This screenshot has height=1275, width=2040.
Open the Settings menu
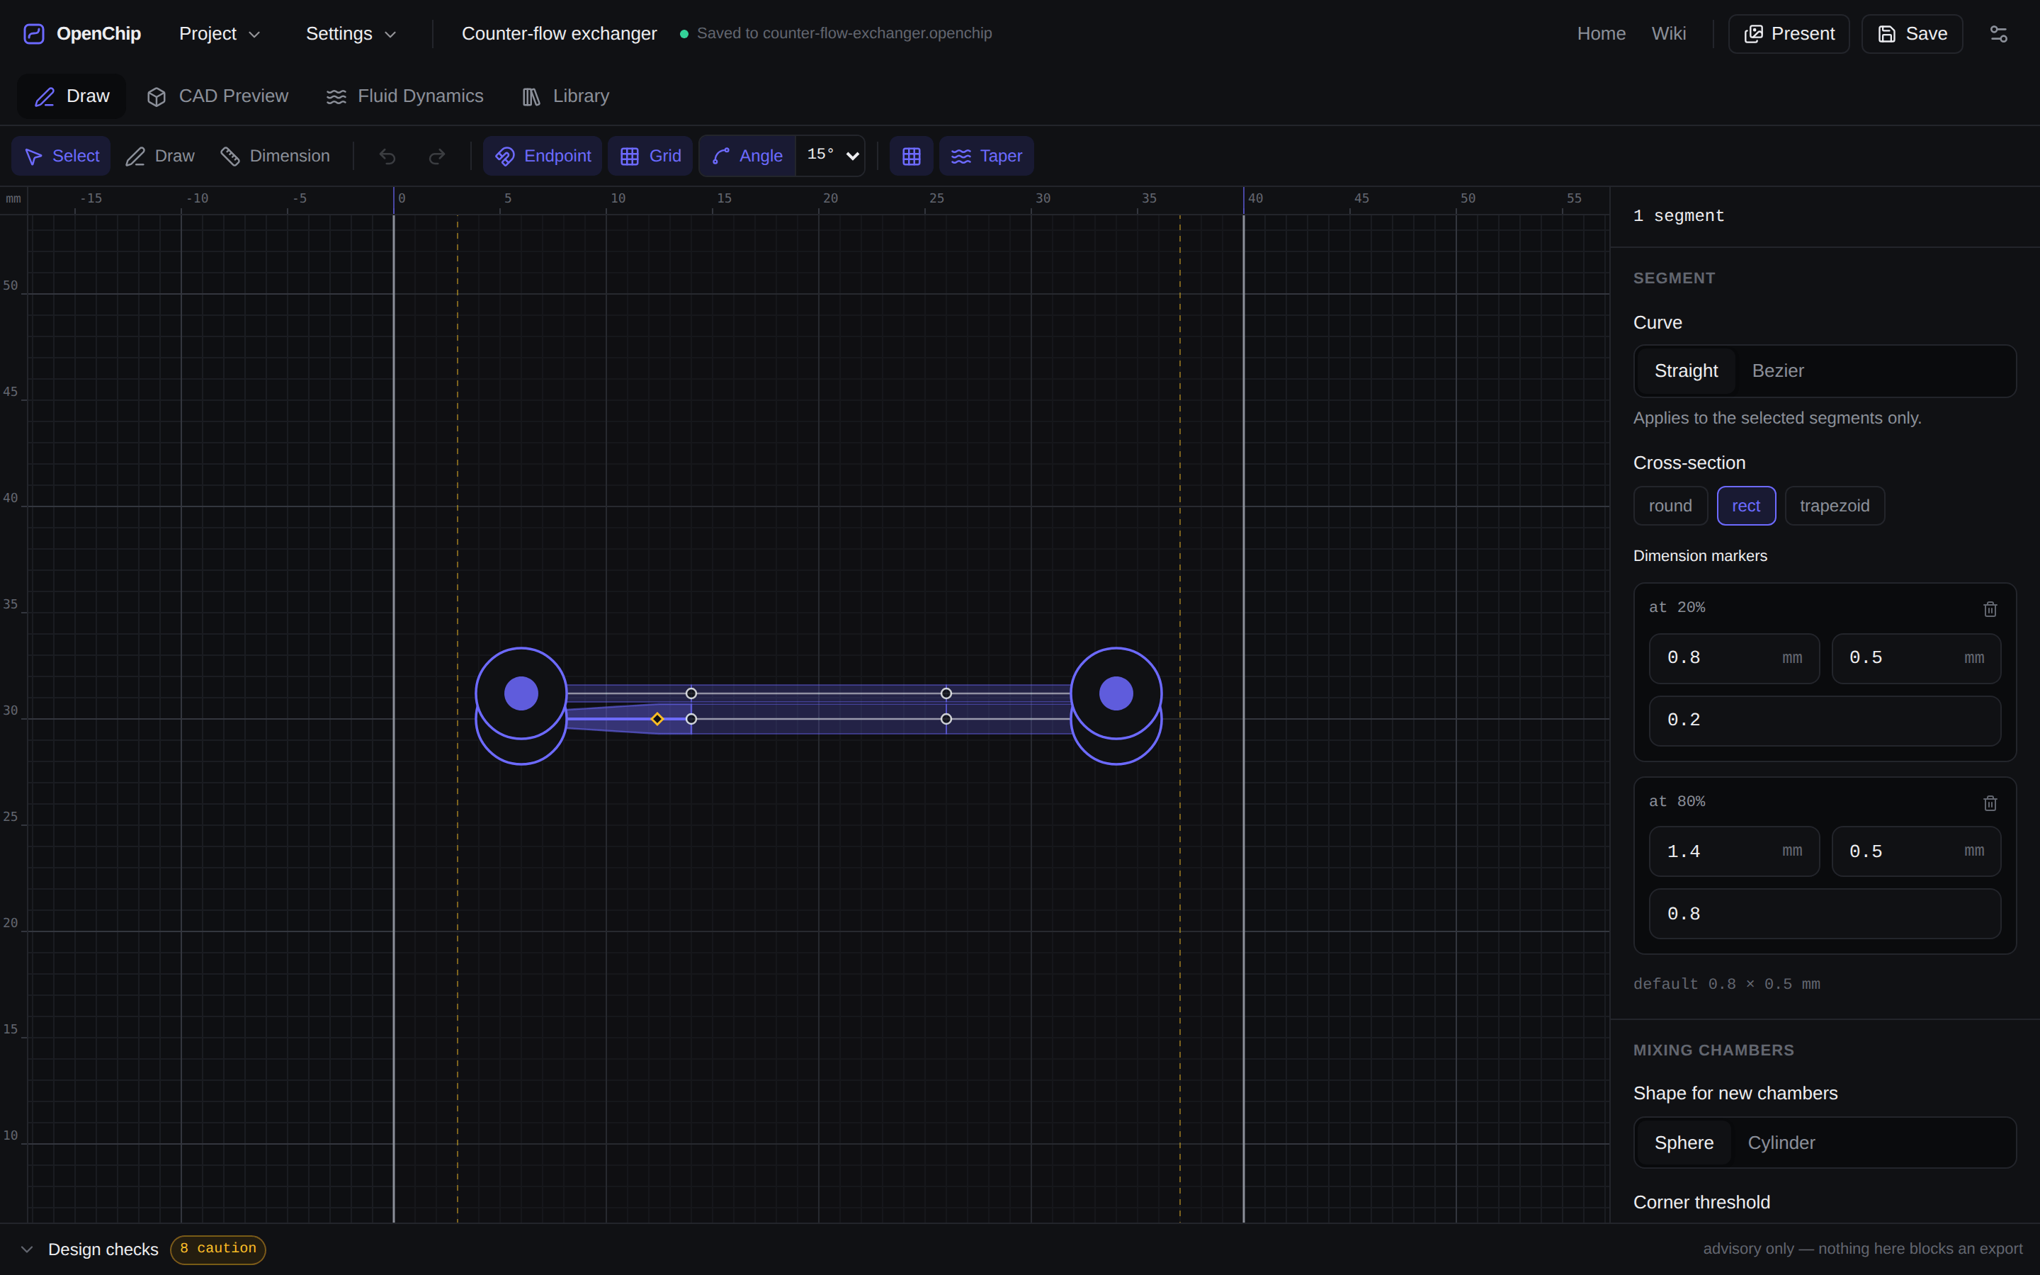[x=351, y=34]
